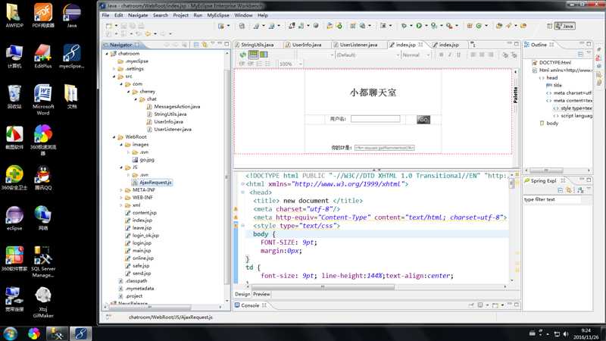
Task: Open the New file wizard icon
Action: (x=109, y=26)
